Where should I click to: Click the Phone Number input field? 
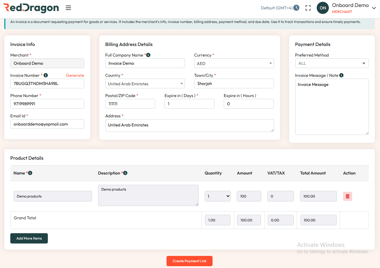[x=47, y=104]
